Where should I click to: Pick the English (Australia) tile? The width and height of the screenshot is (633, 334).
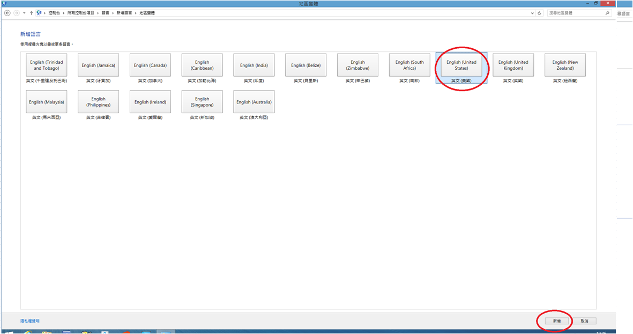click(x=254, y=102)
